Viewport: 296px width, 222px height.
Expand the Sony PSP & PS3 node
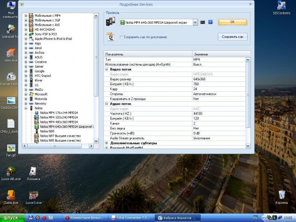click(26, 34)
